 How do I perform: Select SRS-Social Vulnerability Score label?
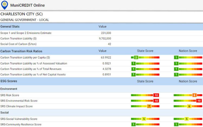[19, 119]
